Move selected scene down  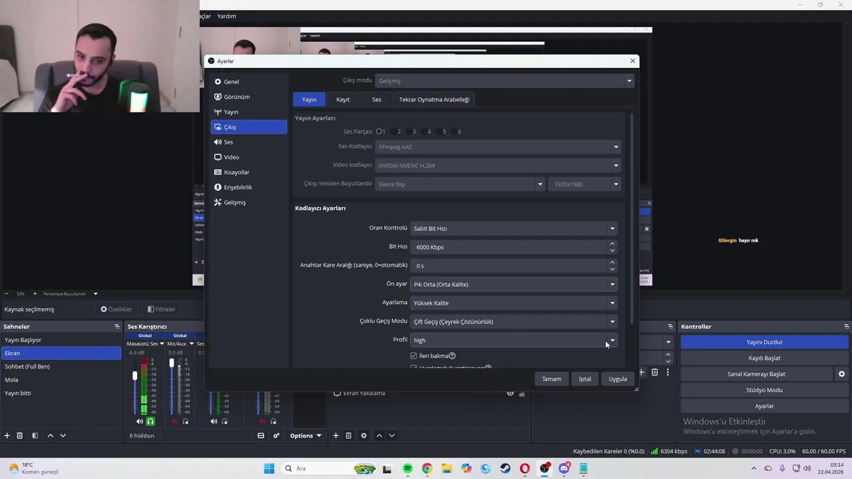(x=63, y=436)
